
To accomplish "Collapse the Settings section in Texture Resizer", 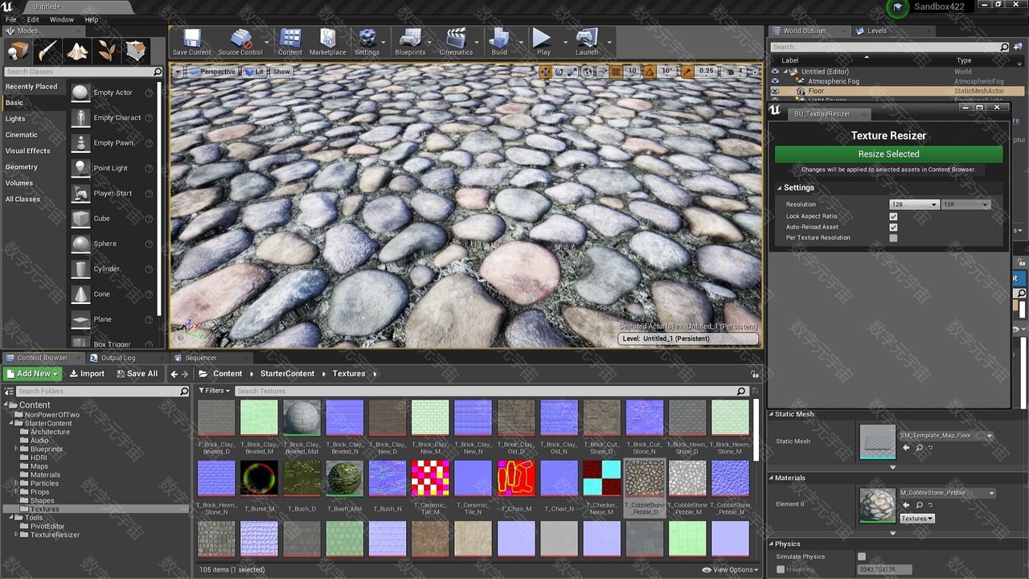I will pos(779,188).
